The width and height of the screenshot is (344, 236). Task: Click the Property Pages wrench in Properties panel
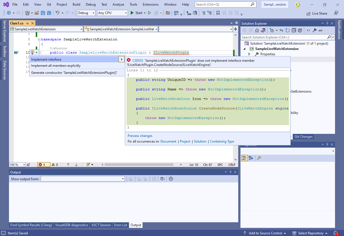coord(259,158)
